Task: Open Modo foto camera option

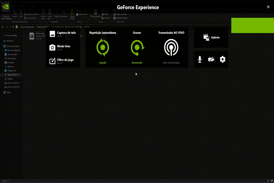Action: pos(60,47)
